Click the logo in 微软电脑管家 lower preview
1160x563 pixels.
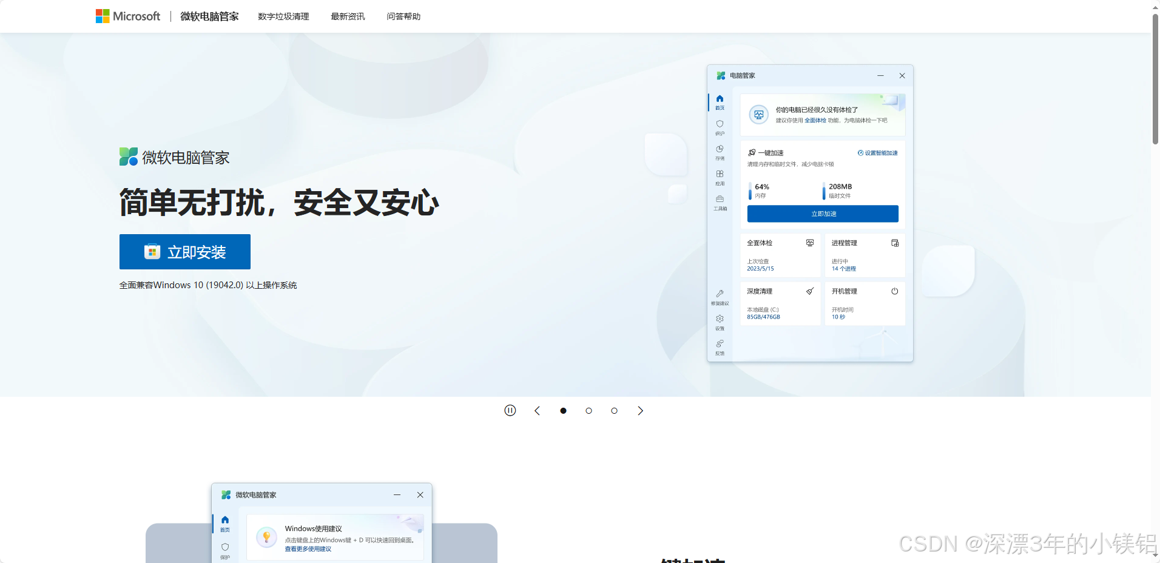[226, 495]
